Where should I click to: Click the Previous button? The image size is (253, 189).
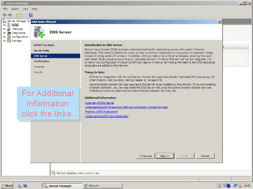click(145, 156)
